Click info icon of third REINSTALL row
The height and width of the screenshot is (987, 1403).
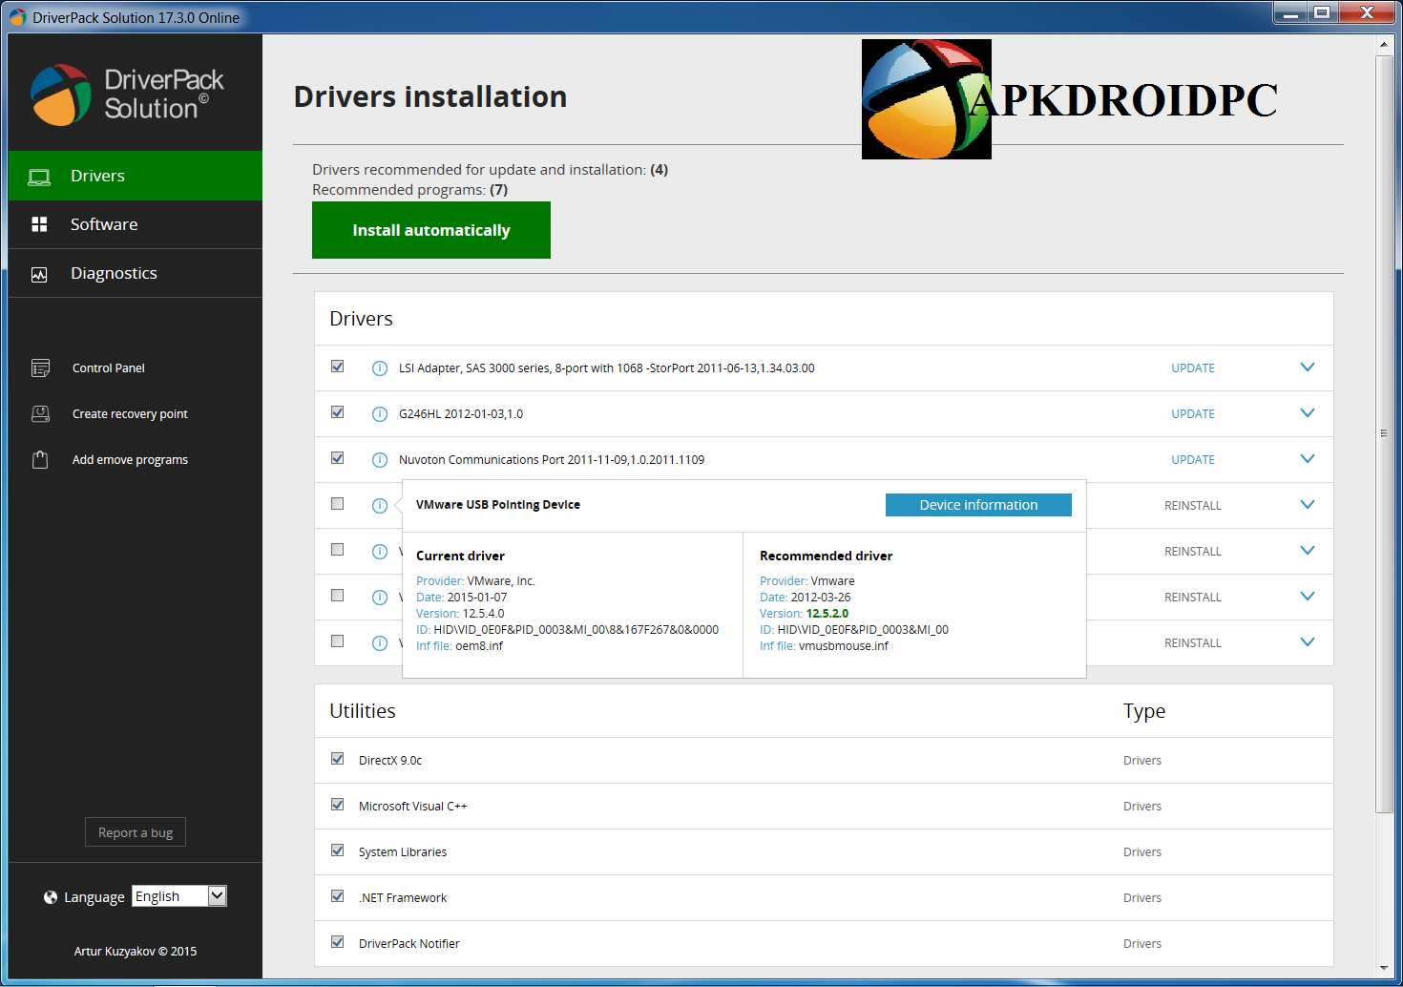(x=379, y=598)
